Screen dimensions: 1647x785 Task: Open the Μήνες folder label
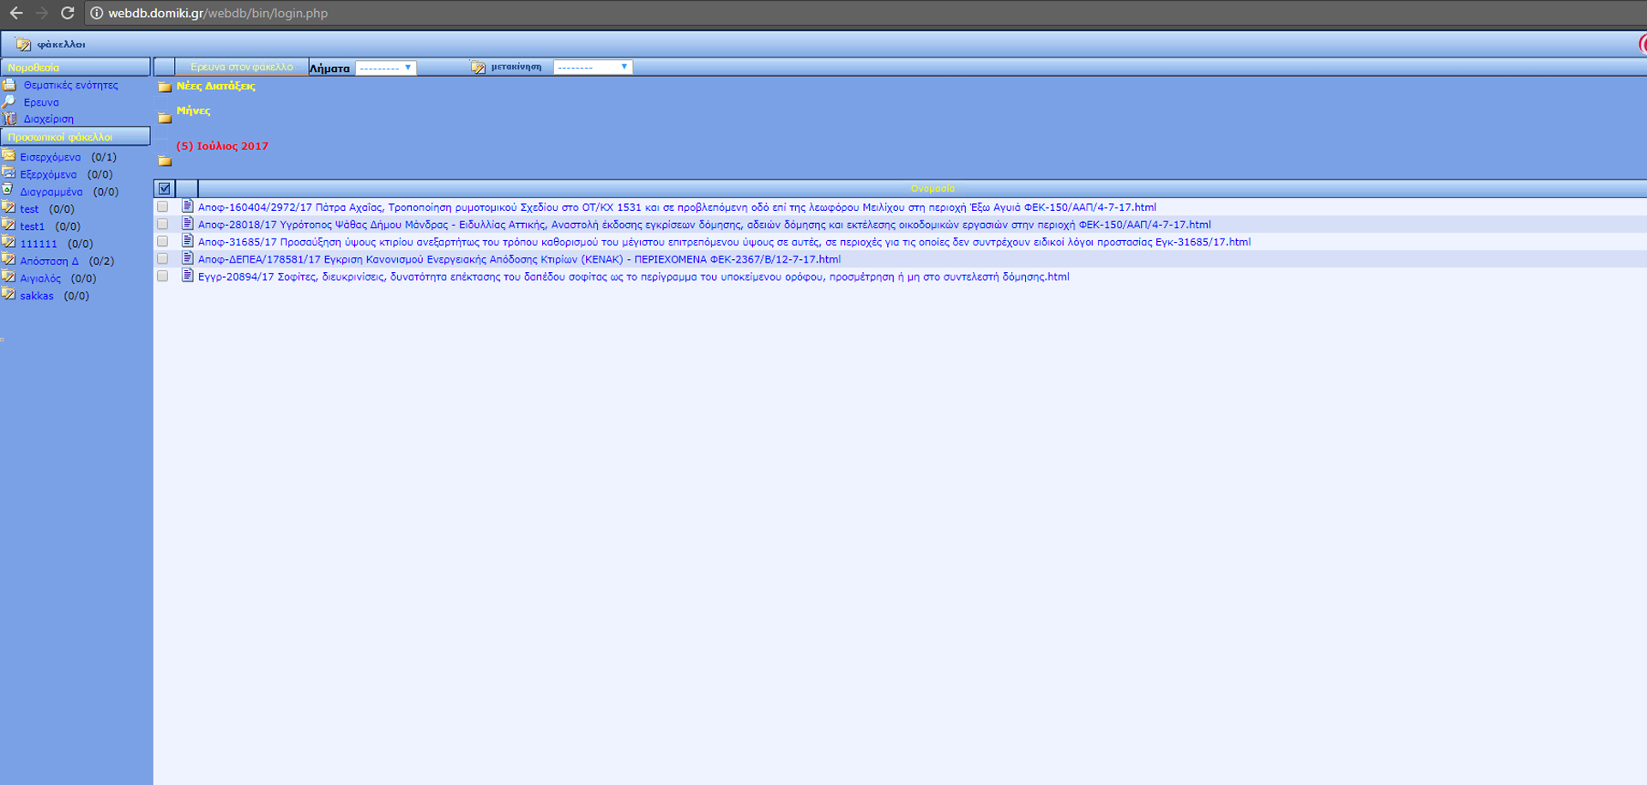pyautogui.click(x=193, y=111)
